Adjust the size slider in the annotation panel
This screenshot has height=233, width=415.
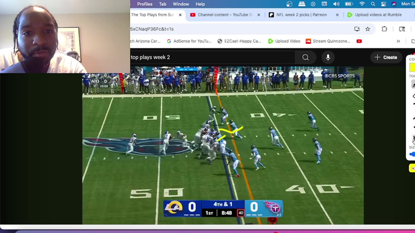(x=412, y=154)
